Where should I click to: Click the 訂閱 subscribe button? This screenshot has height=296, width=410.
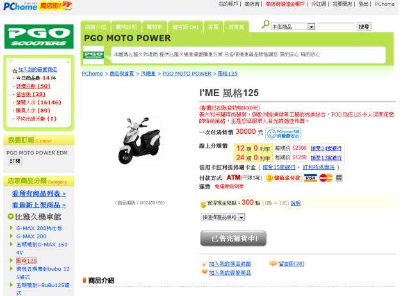point(15,161)
